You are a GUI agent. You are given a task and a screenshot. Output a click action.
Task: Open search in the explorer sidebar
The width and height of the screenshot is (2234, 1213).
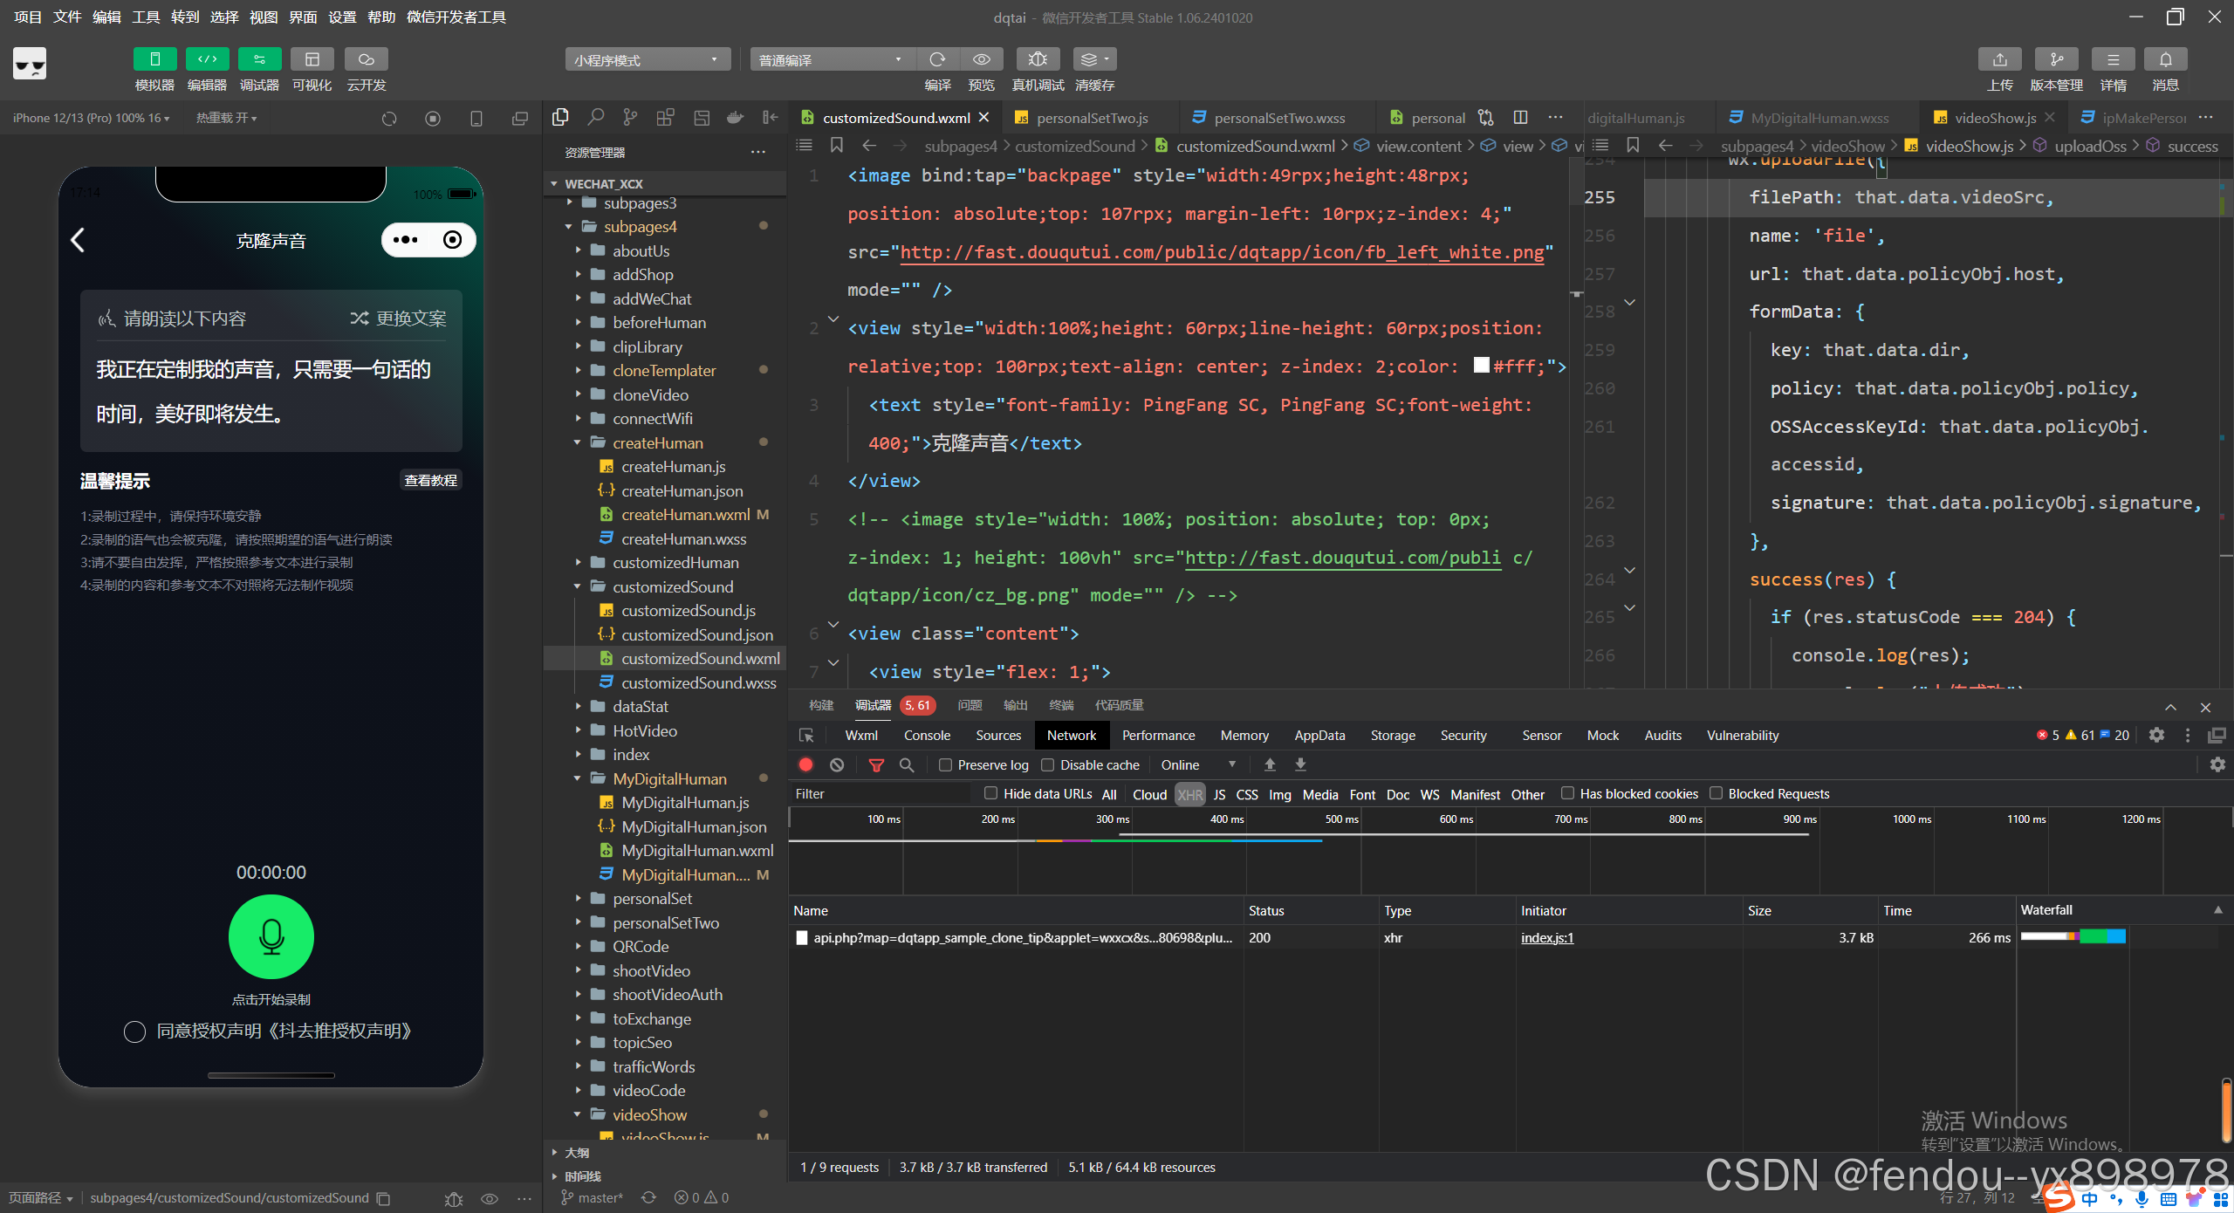[x=595, y=117]
